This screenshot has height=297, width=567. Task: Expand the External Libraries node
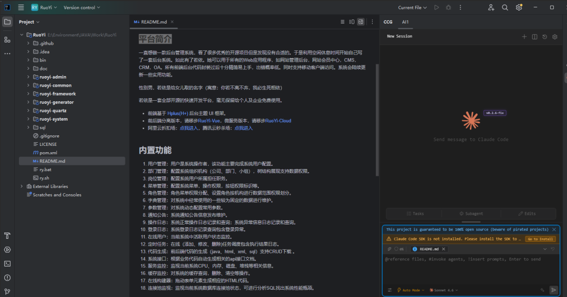click(x=22, y=186)
